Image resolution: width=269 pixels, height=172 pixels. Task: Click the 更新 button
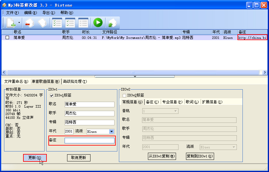point(35,158)
